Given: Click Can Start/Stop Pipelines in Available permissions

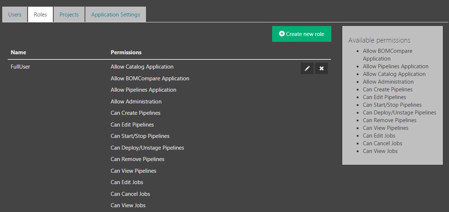Looking at the screenshot, I should point(392,105).
